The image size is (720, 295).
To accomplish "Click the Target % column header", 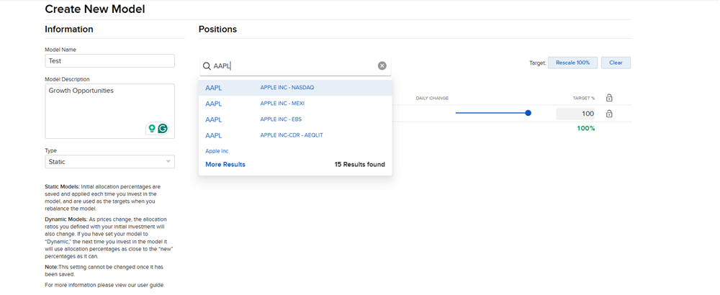I will pyautogui.click(x=584, y=98).
